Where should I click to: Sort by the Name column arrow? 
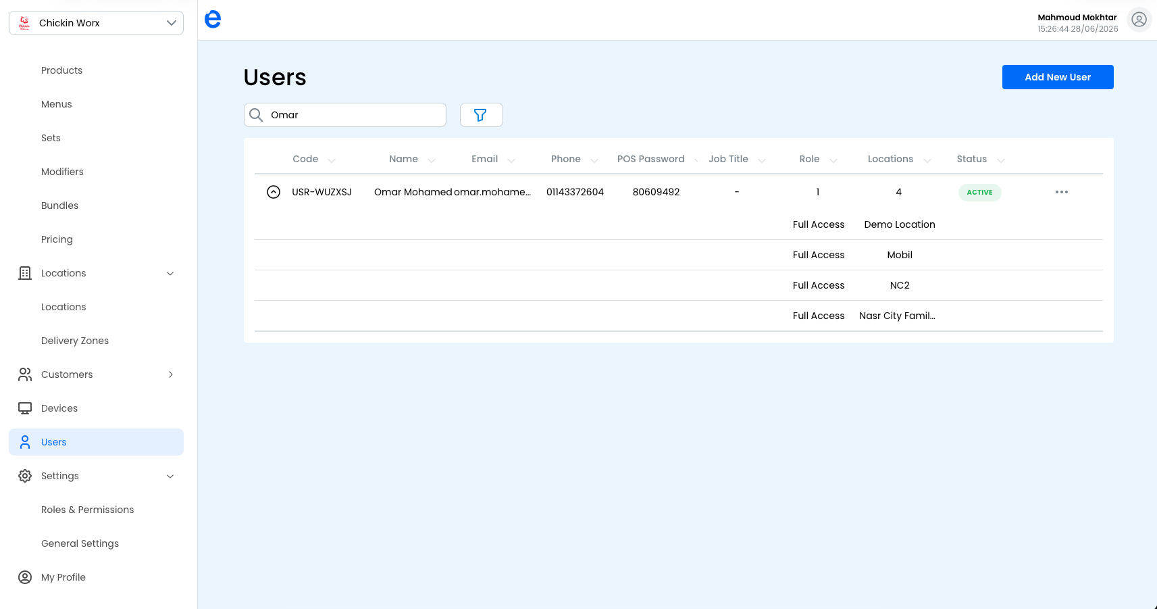click(x=432, y=160)
